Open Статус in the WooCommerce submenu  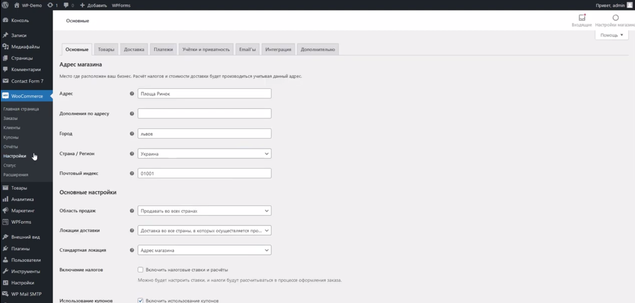coord(10,165)
